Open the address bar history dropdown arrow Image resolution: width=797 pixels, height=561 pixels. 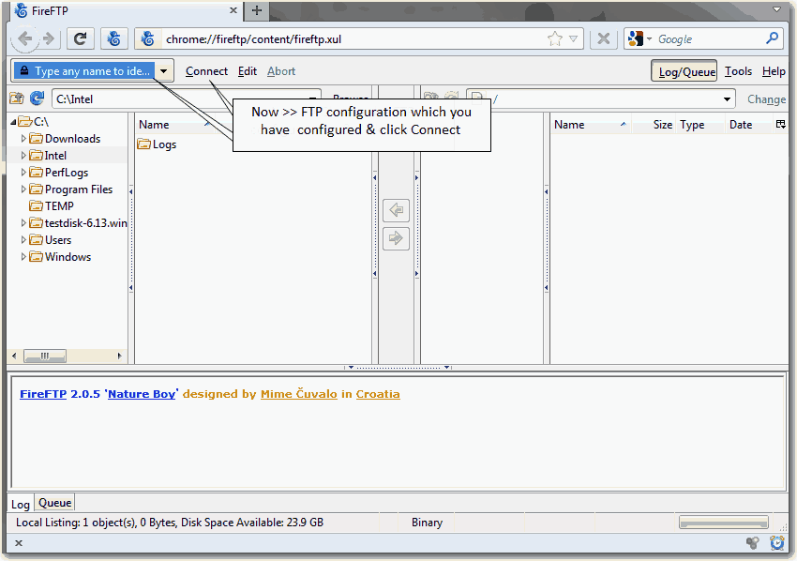573,38
